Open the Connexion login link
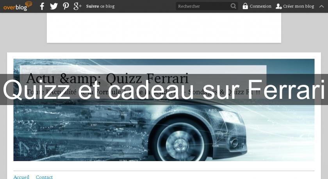Viewport: 328px width, 179px height. 260,6
